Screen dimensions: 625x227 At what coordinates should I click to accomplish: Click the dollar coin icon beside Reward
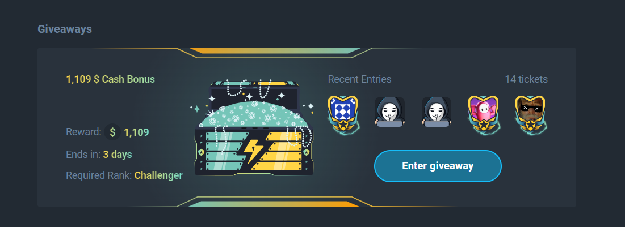click(x=113, y=132)
